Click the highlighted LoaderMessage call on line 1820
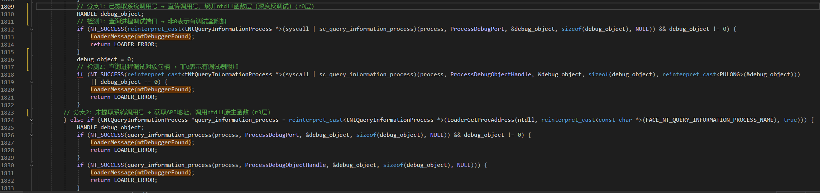The image size is (820, 193). [141, 90]
